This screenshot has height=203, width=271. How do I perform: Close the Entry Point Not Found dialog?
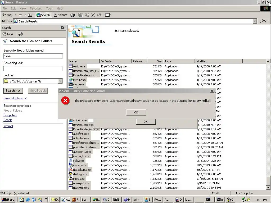pyautogui.click(x=212, y=91)
